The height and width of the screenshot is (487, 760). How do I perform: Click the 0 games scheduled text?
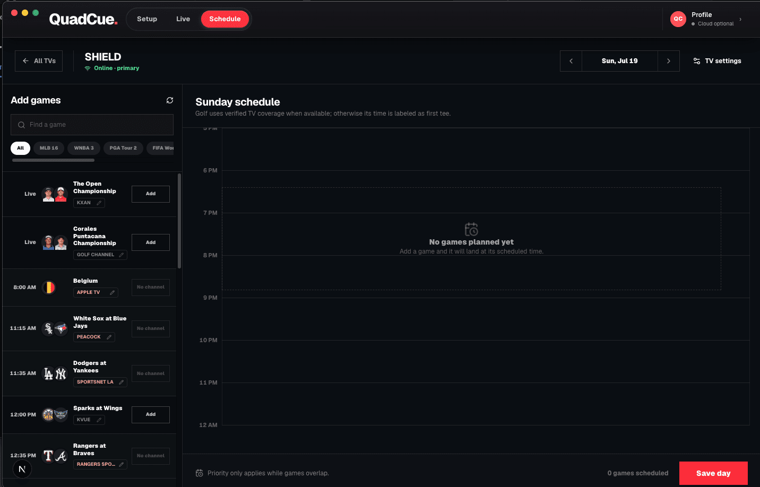[x=638, y=473]
